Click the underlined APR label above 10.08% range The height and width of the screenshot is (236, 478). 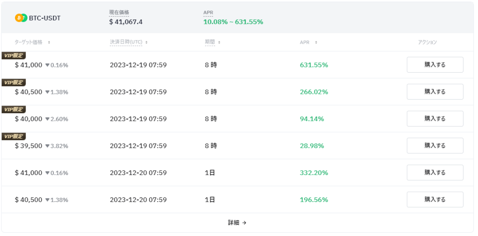(x=208, y=12)
